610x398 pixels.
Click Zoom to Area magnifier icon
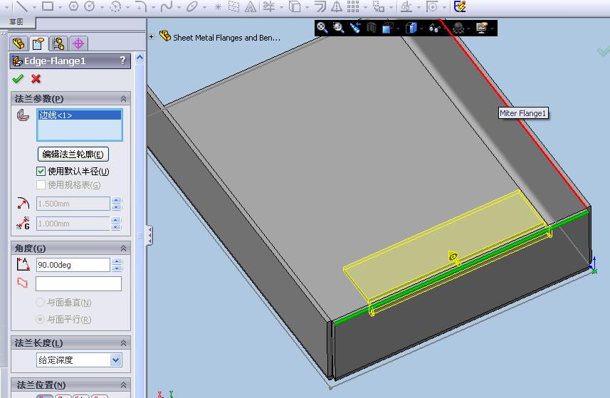click(x=339, y=28)
